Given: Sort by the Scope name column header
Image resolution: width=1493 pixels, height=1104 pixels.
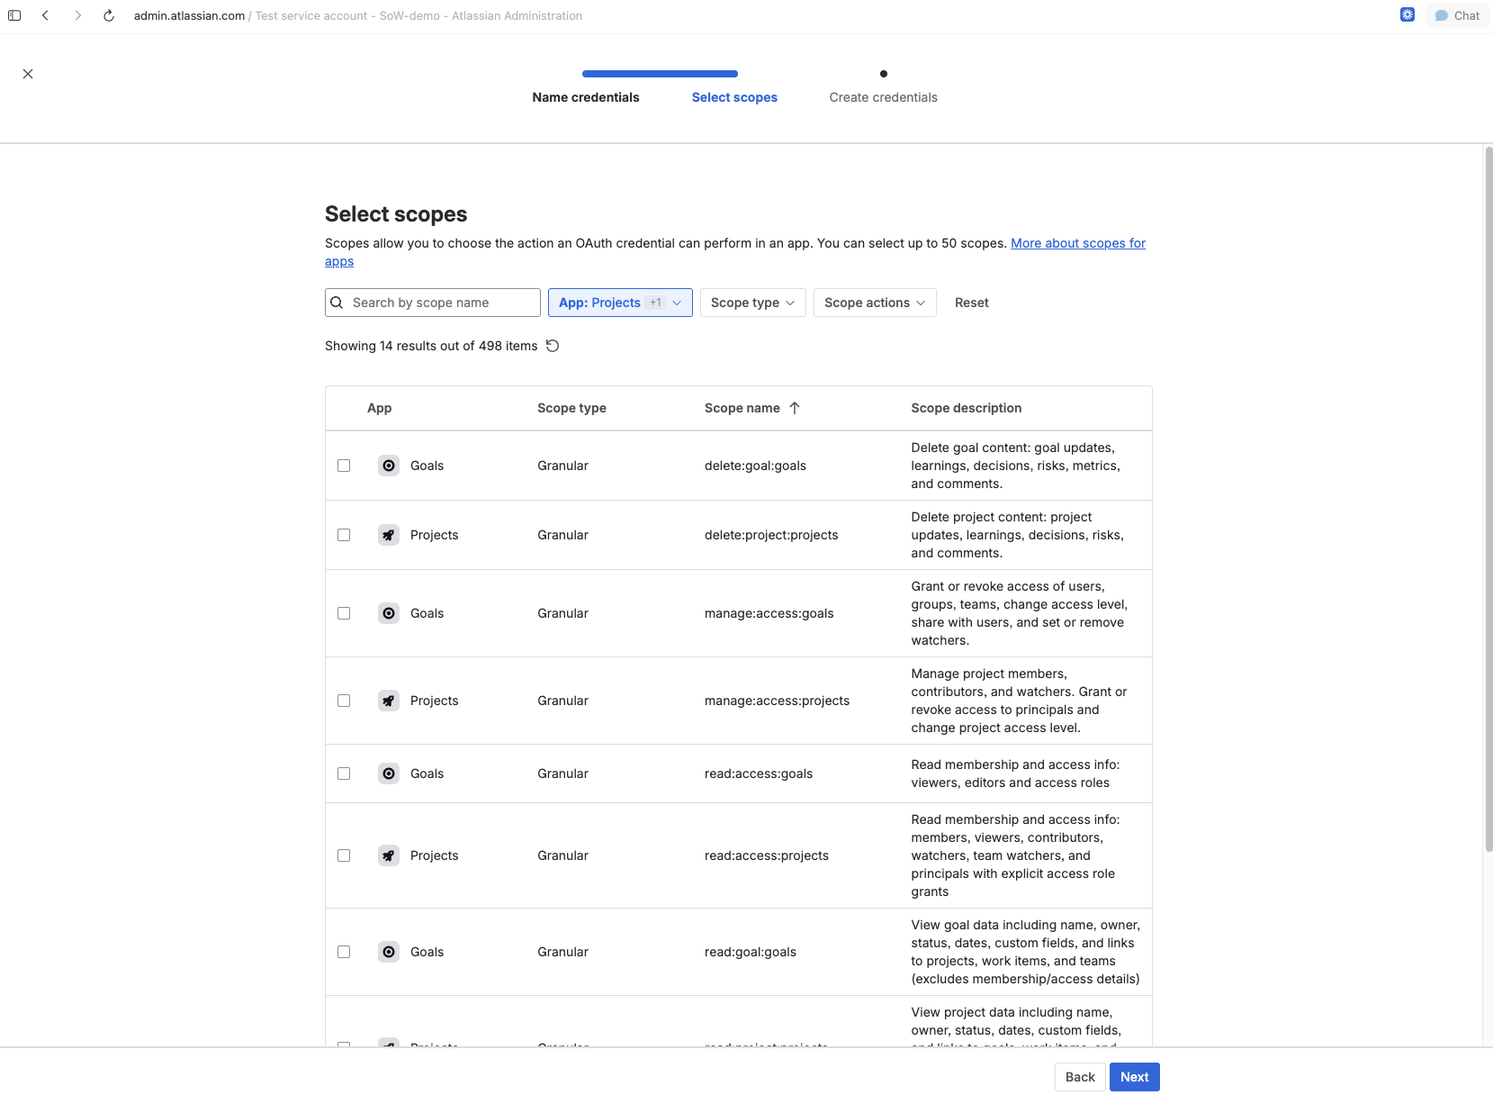Looking at the screenshot, I should coord(742,408).
